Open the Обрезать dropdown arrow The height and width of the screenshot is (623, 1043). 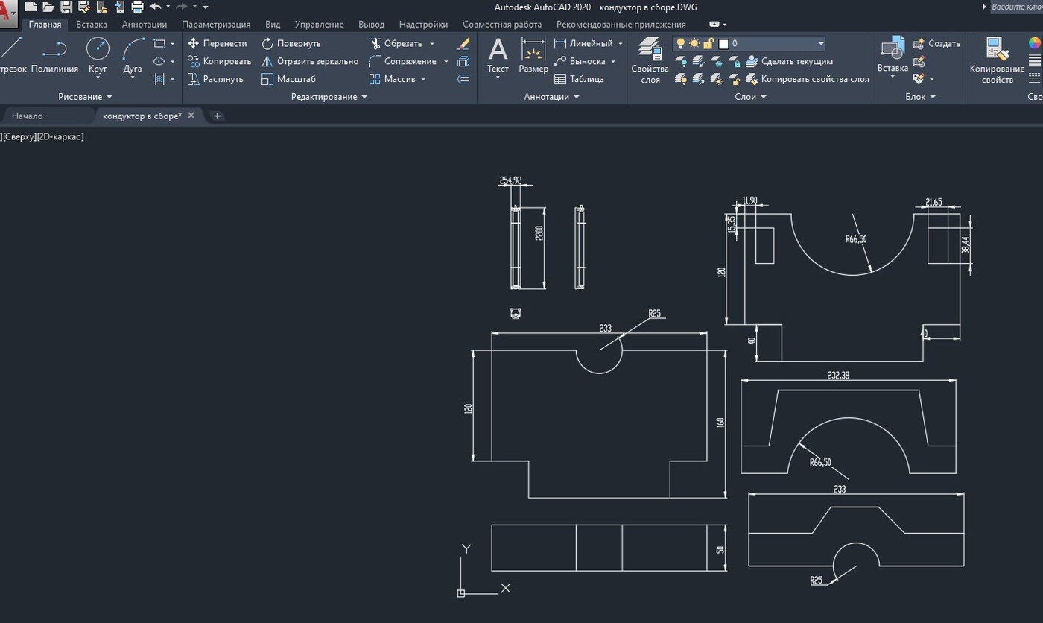[x=432, y=44]
